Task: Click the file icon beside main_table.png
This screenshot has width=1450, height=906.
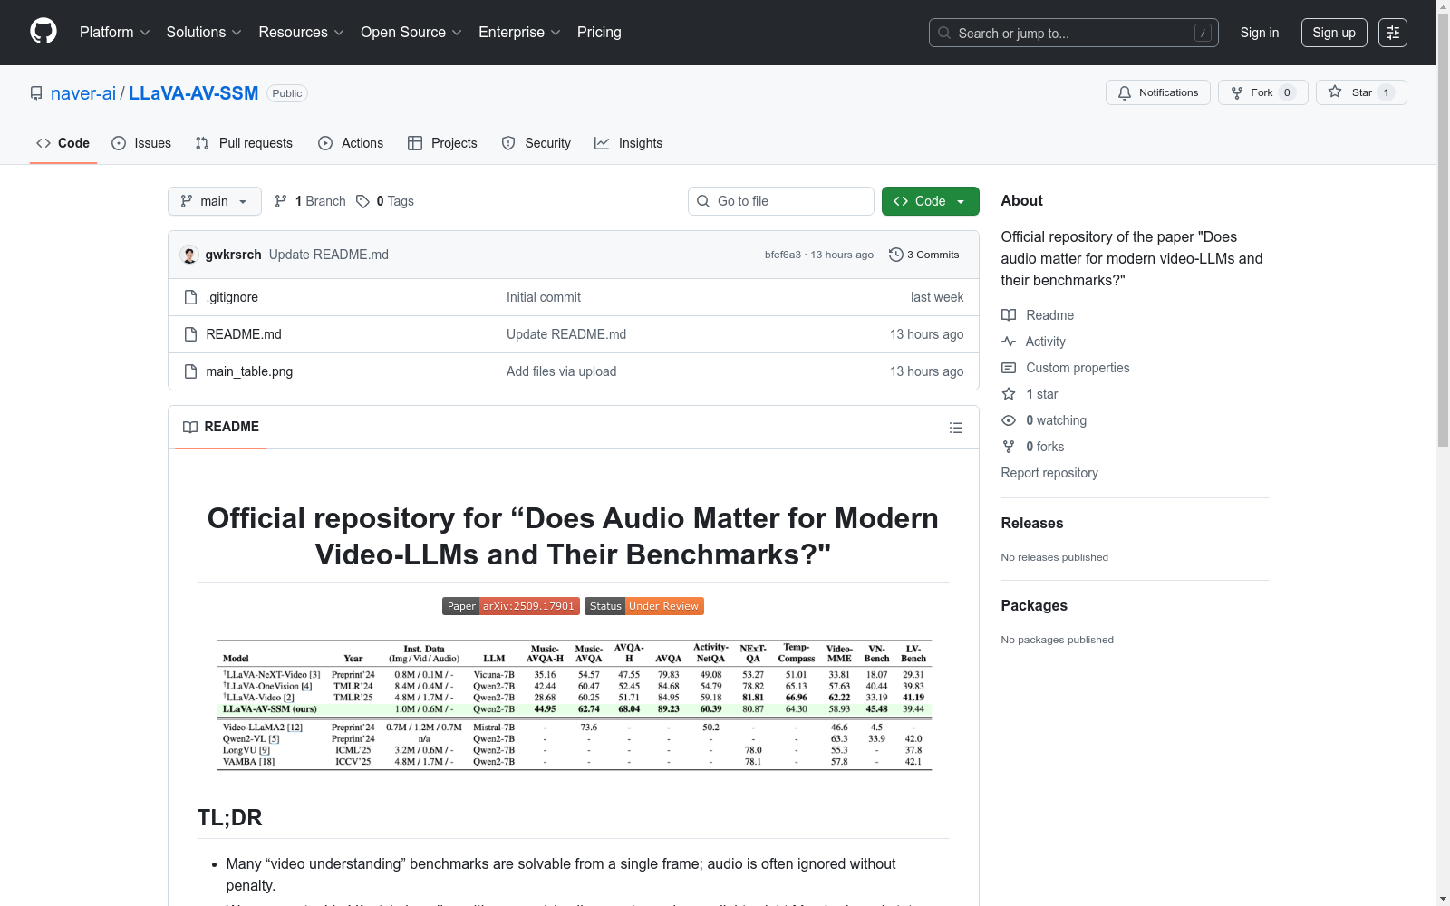Action: pyautogui.click(x=190, y=371)
